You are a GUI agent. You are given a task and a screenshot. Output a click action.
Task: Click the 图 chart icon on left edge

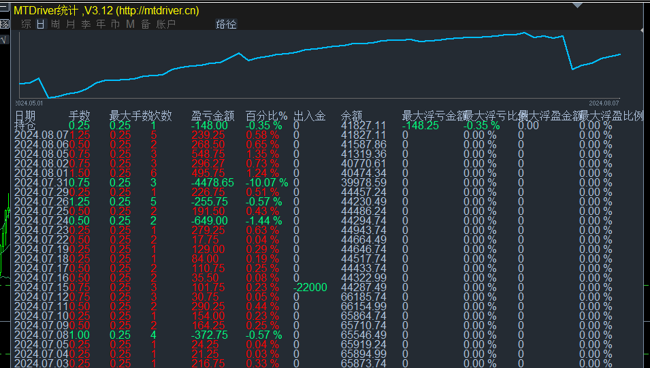click(x=5, y=24)
